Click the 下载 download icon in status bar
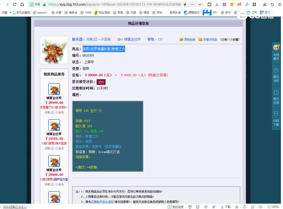This screenshot has height=209, width=283. [225, 207]
